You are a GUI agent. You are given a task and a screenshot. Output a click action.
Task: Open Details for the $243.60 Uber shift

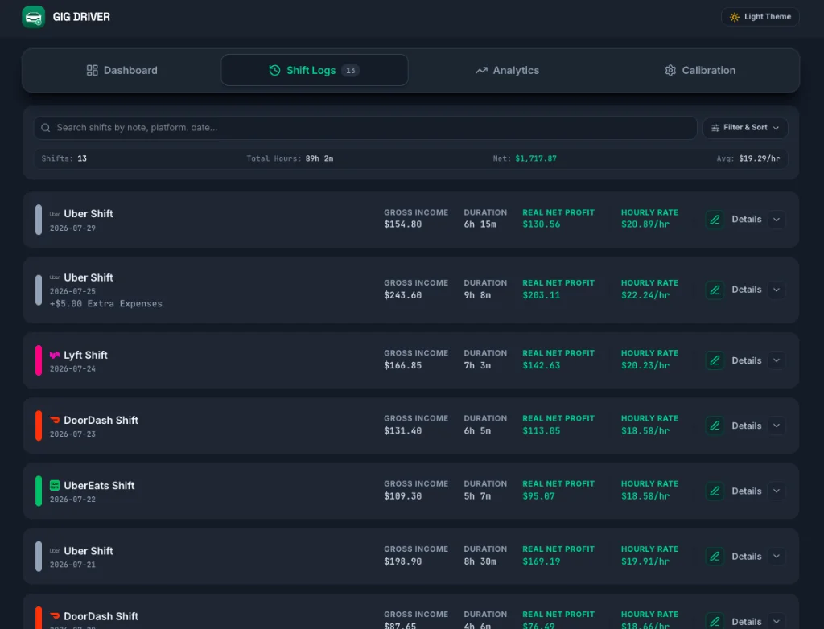point(746,290)
